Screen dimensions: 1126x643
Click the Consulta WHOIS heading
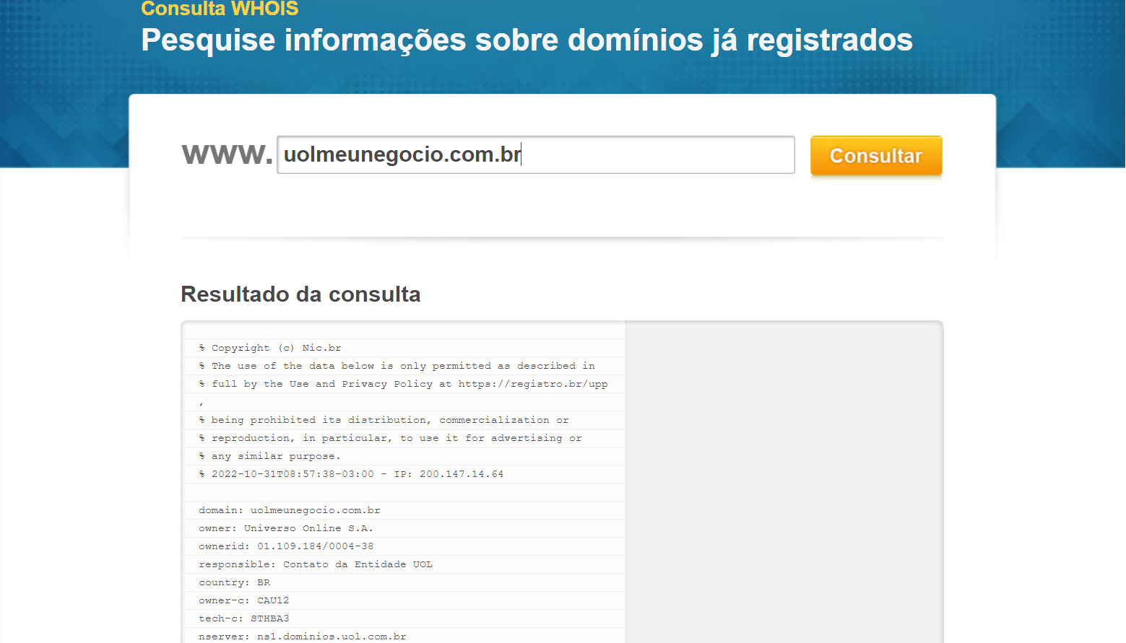coord(219,9)
